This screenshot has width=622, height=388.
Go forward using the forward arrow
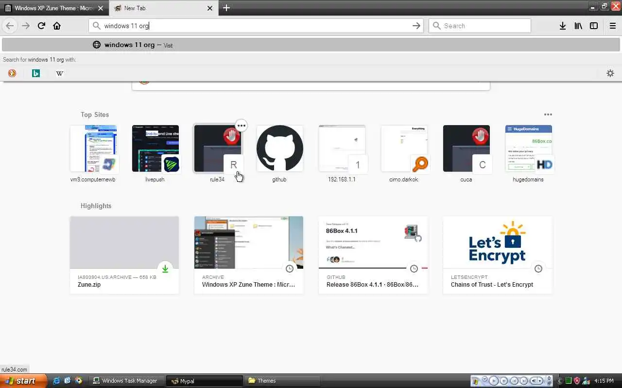26,26
